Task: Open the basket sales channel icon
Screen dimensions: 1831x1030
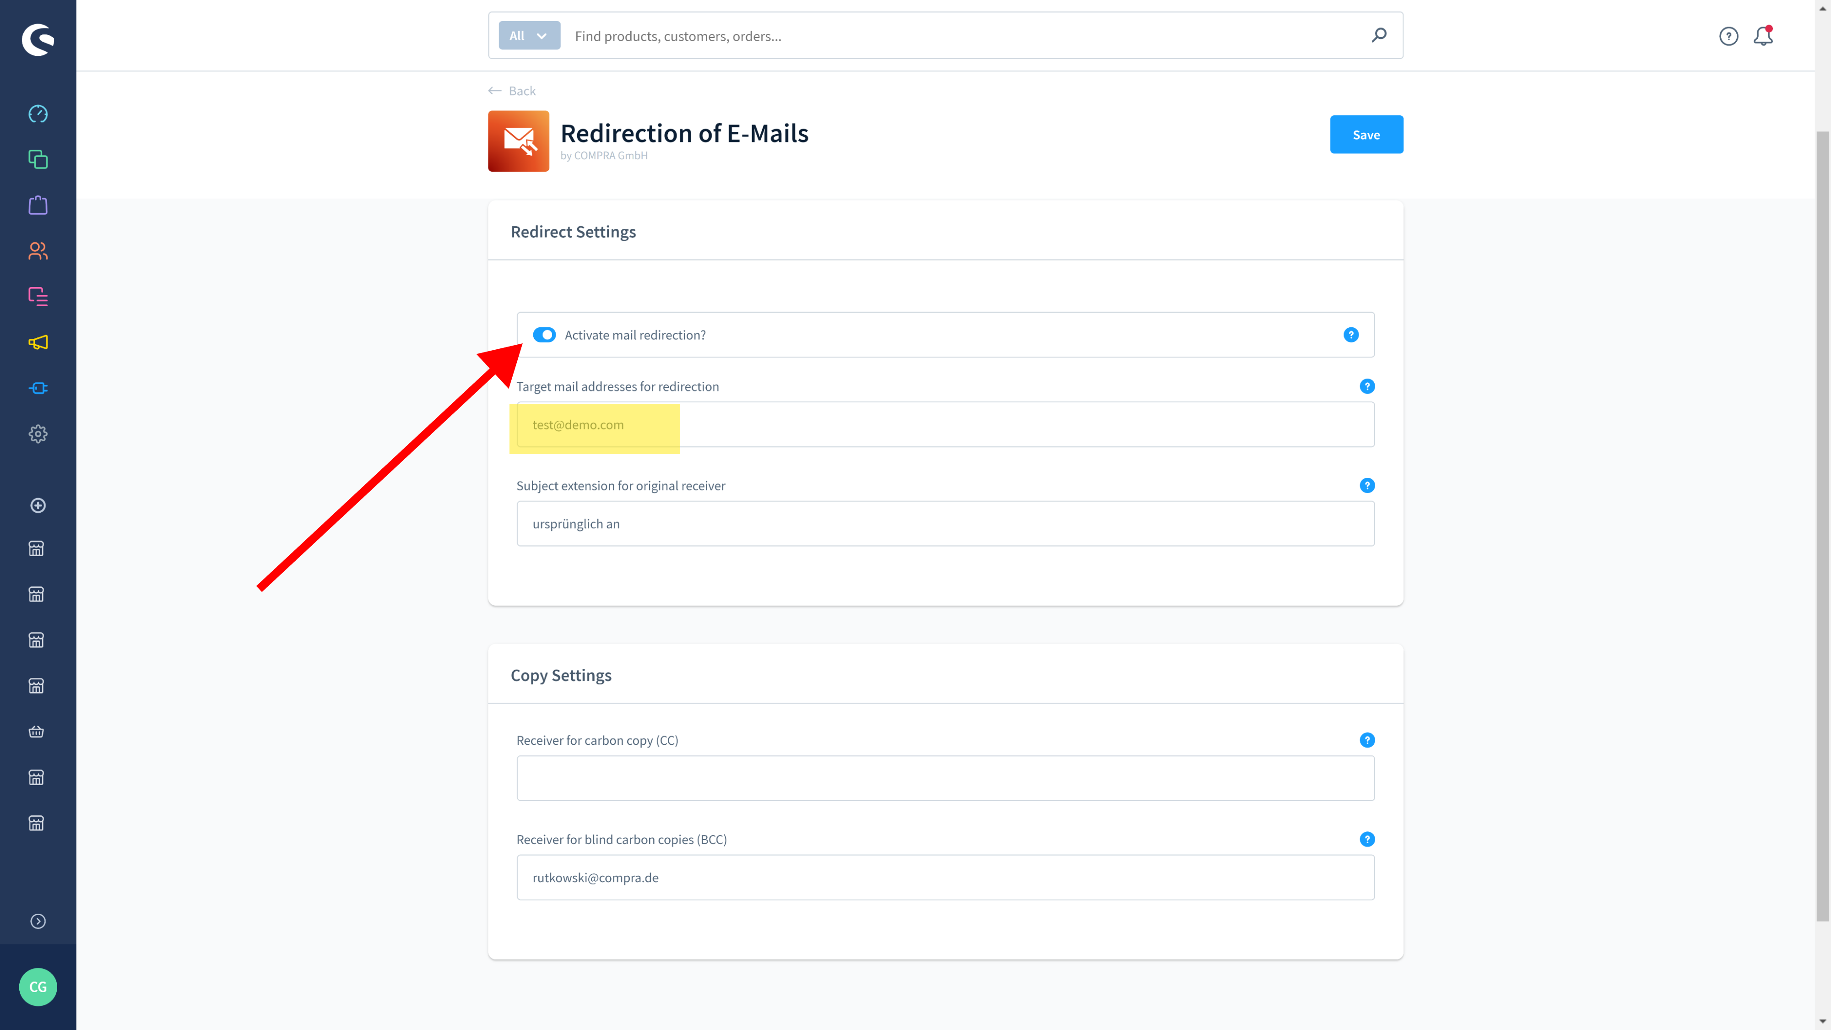Action: [x=36, y=732]
